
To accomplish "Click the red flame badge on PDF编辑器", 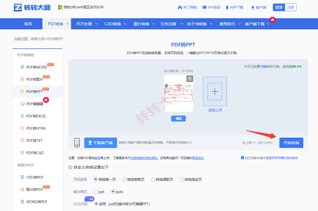I will 46,100.
